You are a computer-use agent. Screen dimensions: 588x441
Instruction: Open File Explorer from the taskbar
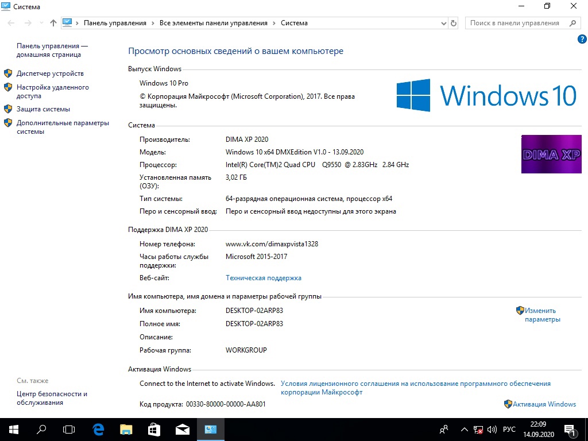[126, 429]
